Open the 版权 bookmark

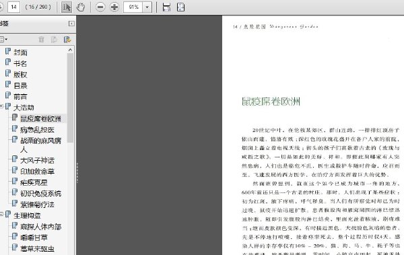click(x=20, y=75)
